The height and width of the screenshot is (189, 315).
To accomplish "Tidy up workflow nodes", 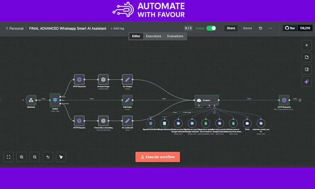I will tap(61, 157).
